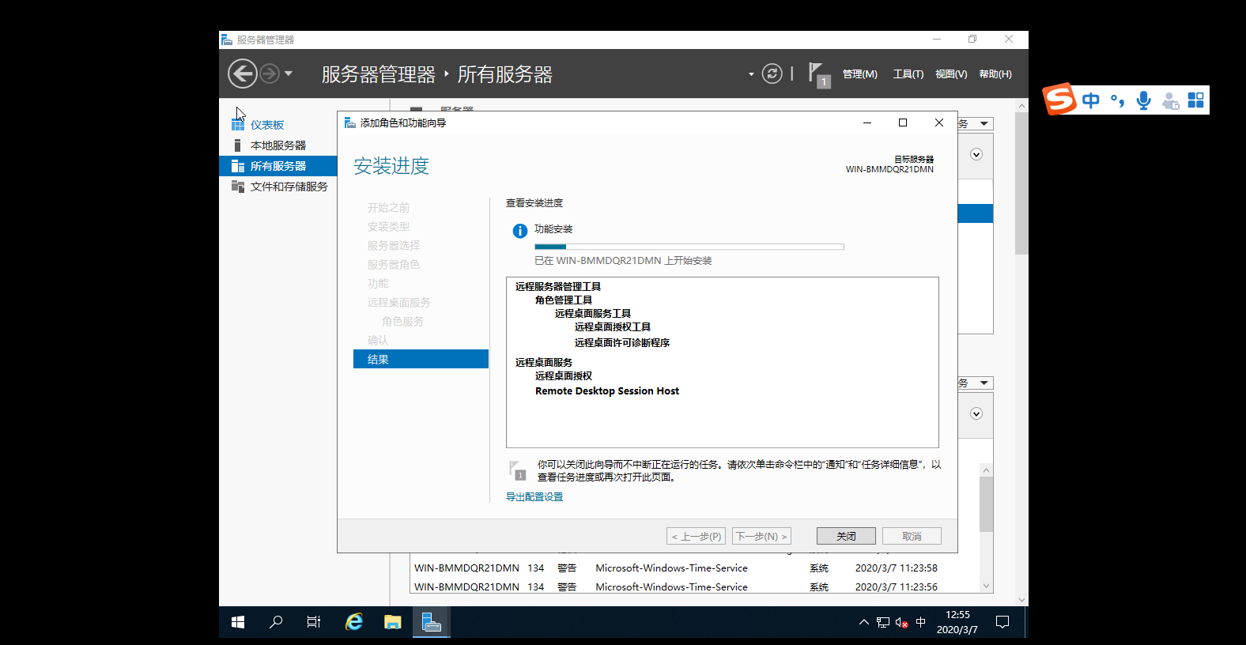Image resolution: width=1246 pixels, height=645 pixels.
Task: Click the 下一步(N) button
Action: [761, 536]
